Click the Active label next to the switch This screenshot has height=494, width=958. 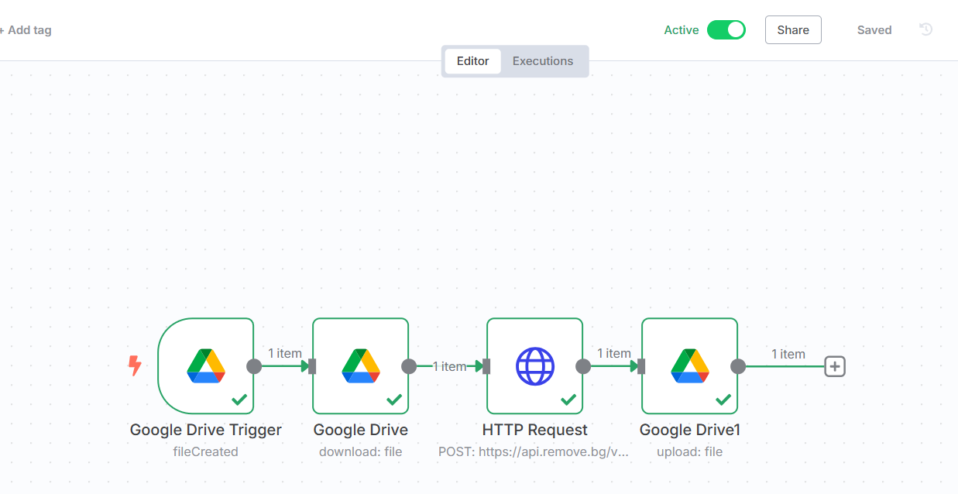[681, 29]
